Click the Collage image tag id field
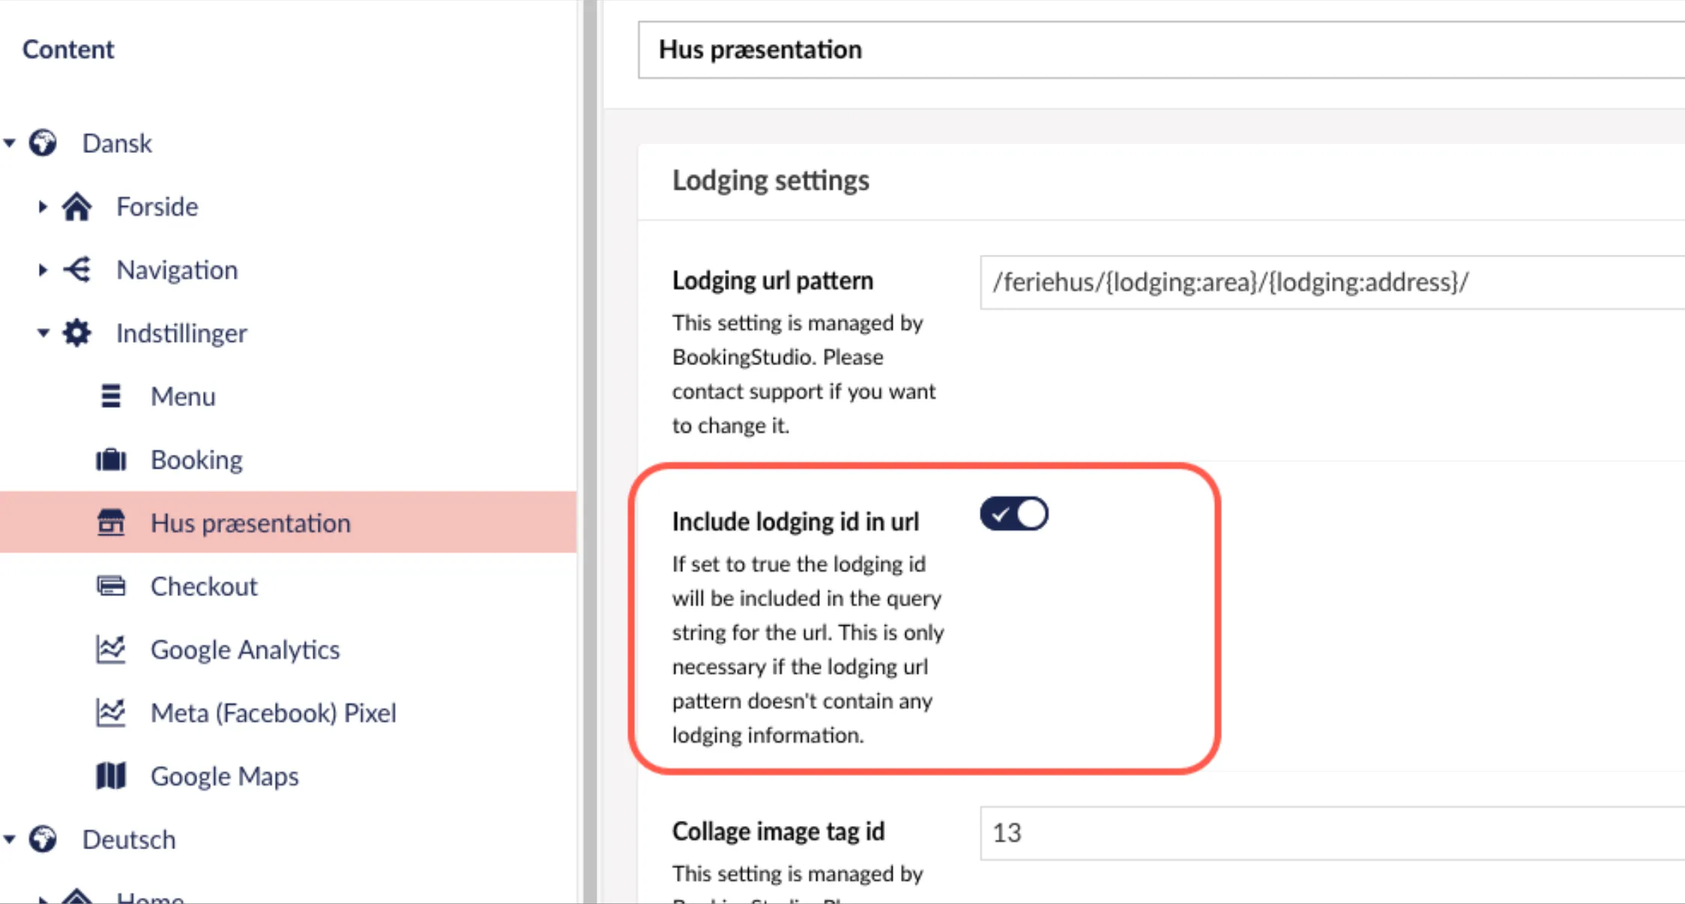The image size is (1685, 904). [x=1332, y=833]
